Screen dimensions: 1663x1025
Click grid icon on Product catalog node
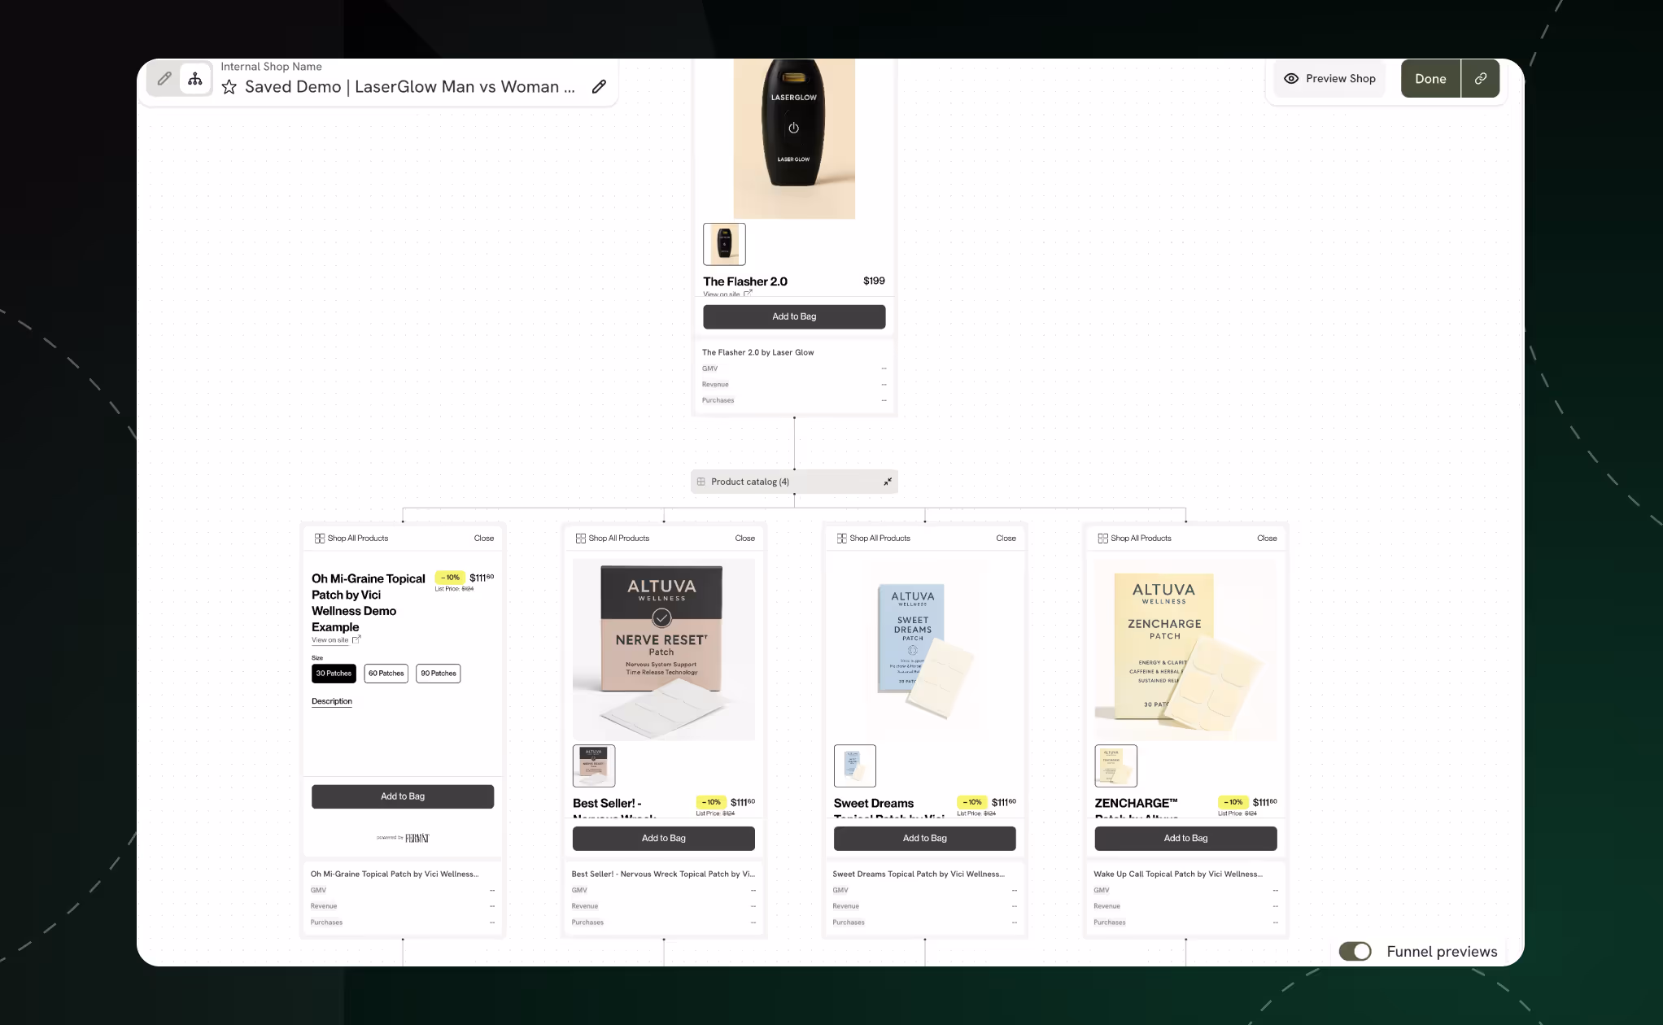tap(701, 482)
